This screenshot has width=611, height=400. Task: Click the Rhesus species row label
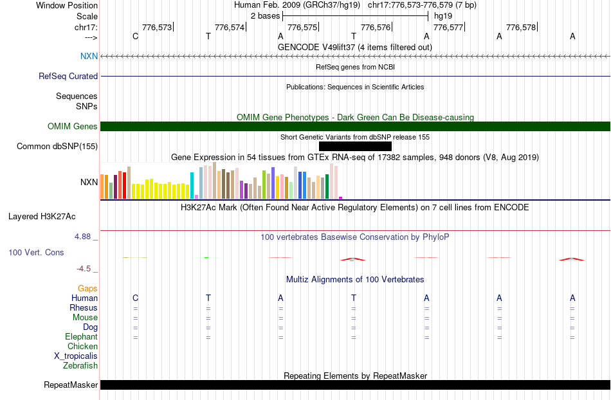84,307
